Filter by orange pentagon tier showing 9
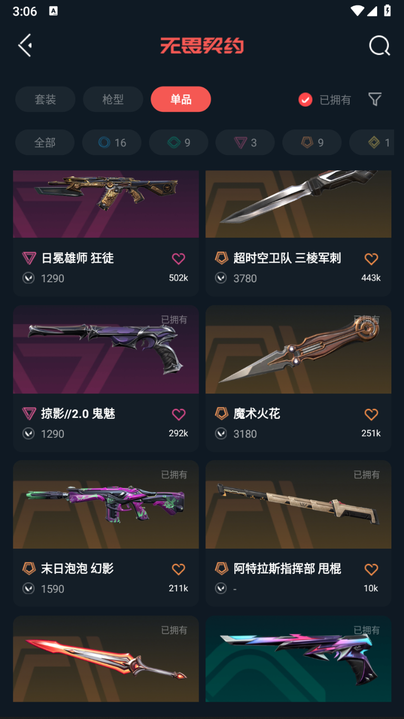Viewport: 404px width, 719px height. [x=312, y=142]
